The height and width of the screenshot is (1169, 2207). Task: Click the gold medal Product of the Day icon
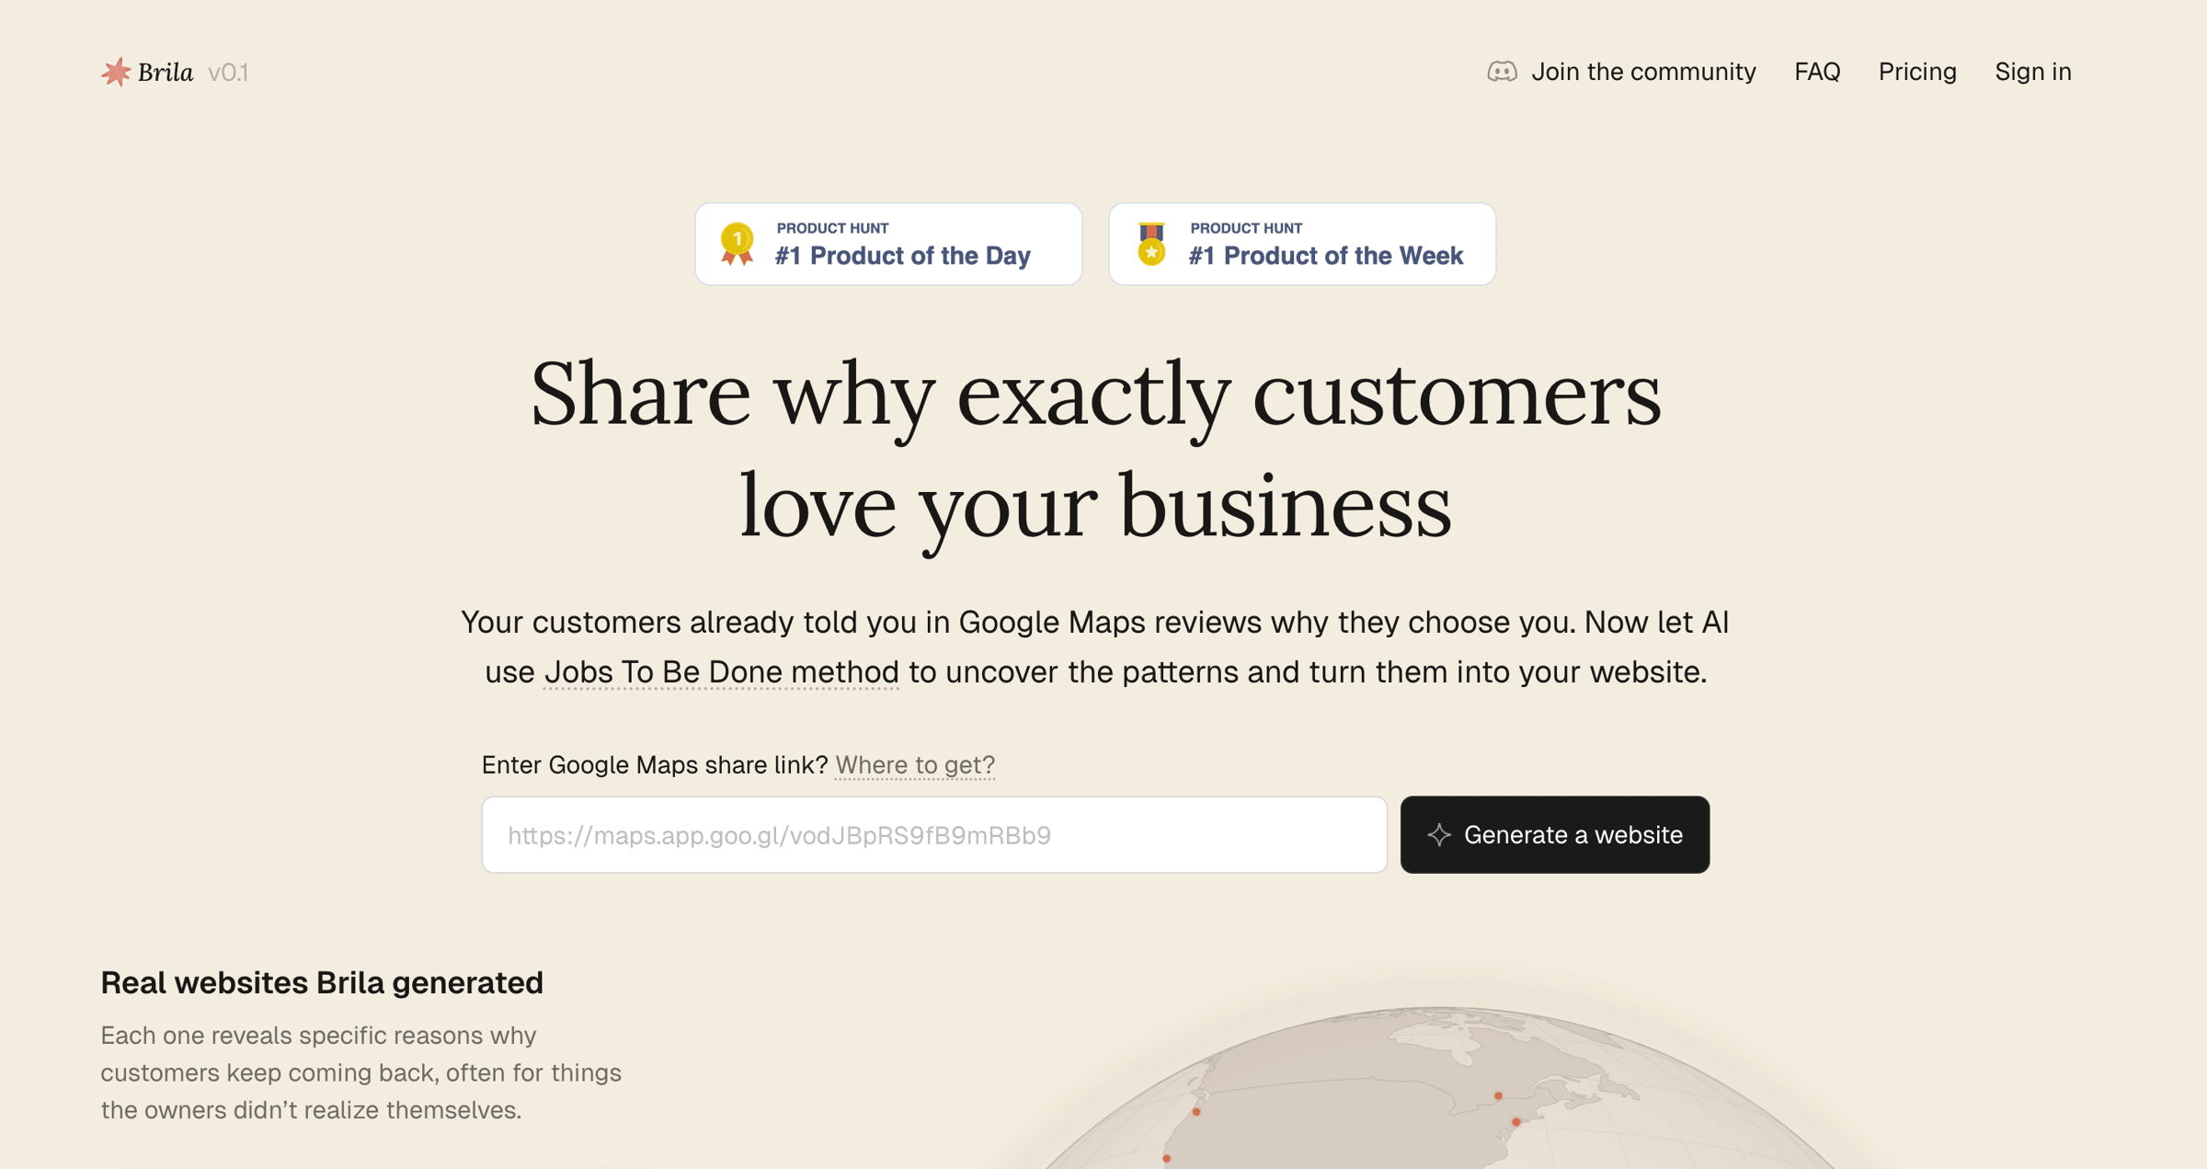737,244
